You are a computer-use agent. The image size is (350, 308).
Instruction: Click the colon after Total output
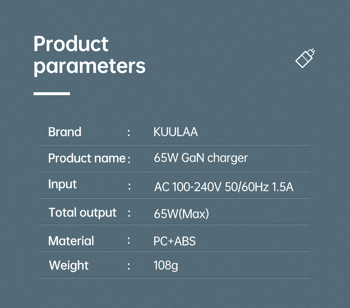(x=129, y=213)
